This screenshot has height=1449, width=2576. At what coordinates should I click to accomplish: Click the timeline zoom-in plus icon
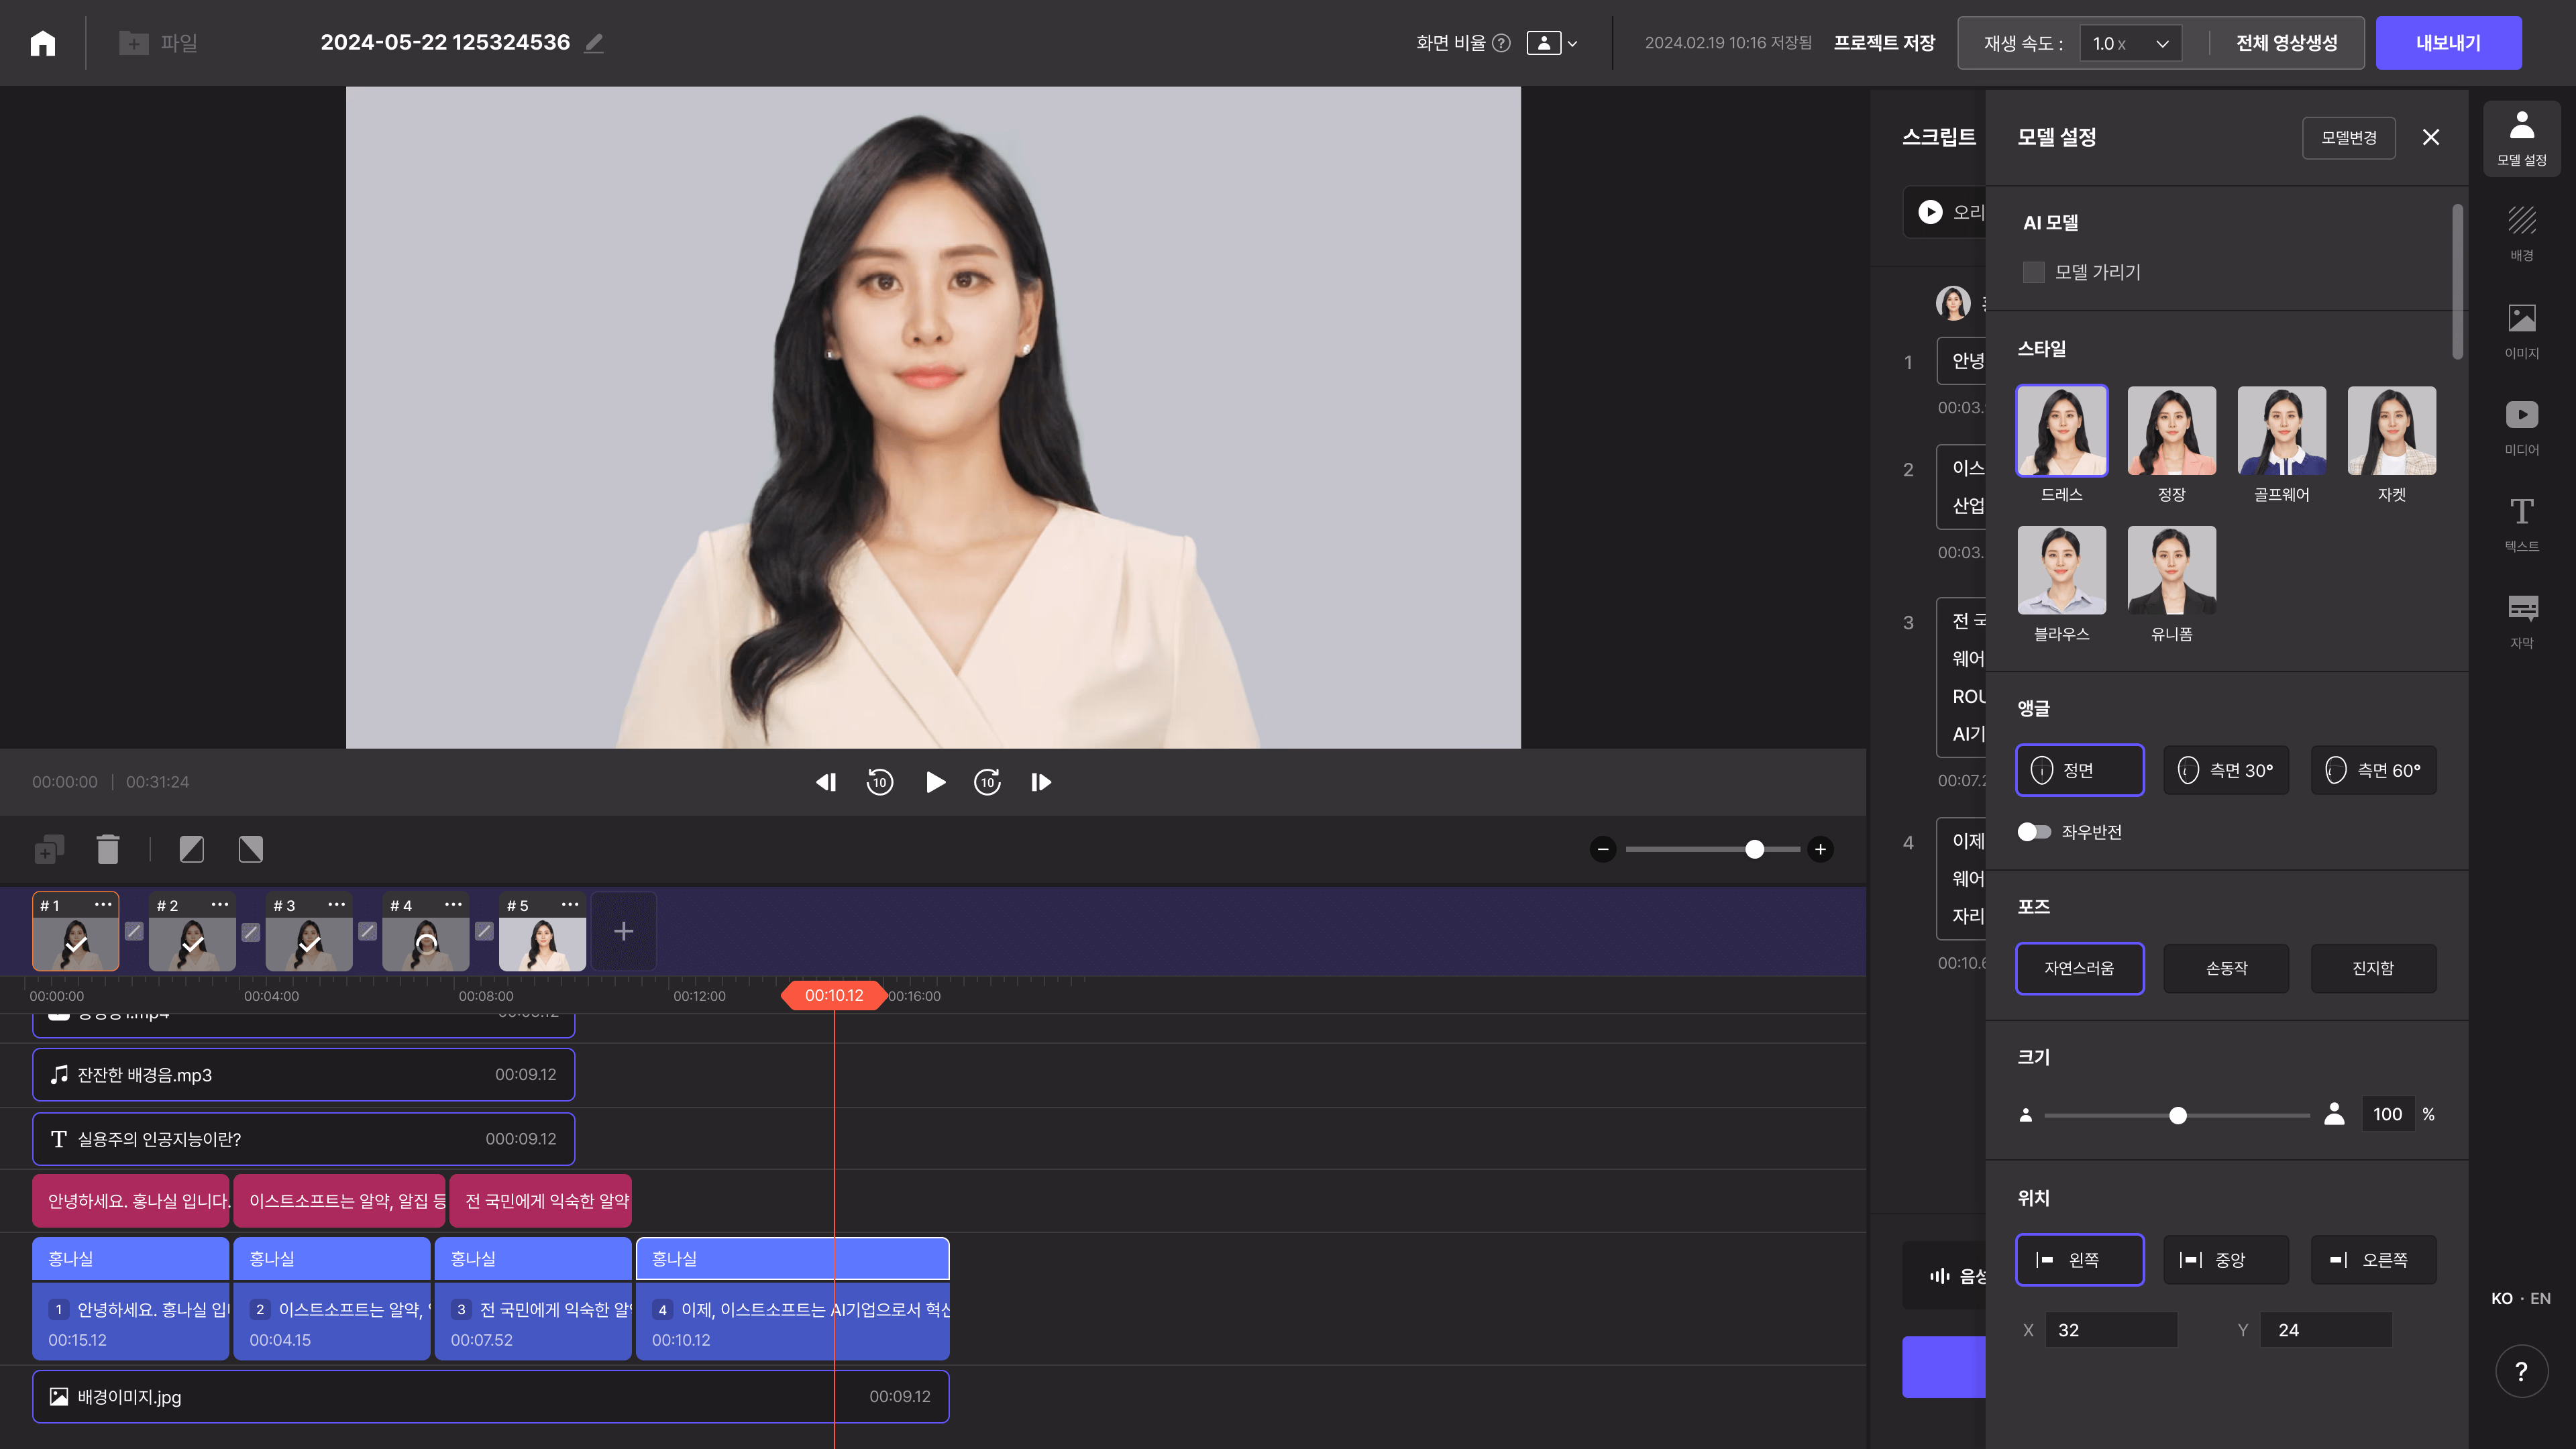1820,849
